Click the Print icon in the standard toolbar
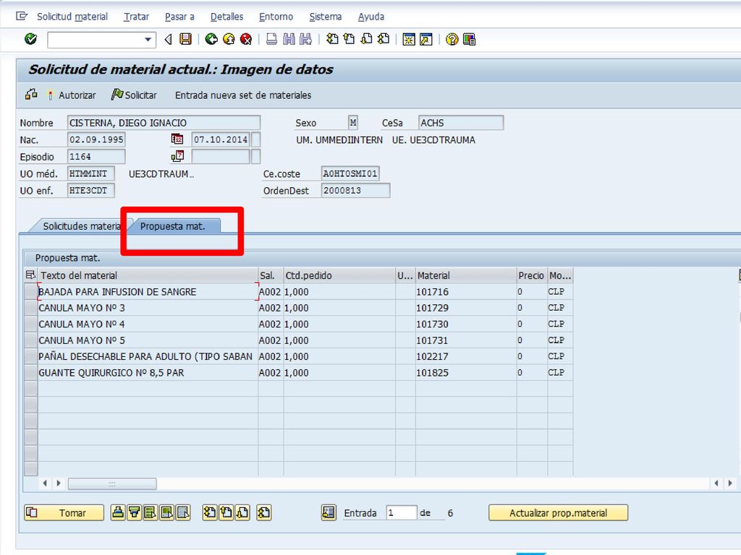 pos(271,39)
